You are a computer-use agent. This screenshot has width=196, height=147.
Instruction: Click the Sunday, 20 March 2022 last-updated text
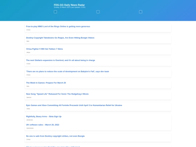(x=69, y=7)
